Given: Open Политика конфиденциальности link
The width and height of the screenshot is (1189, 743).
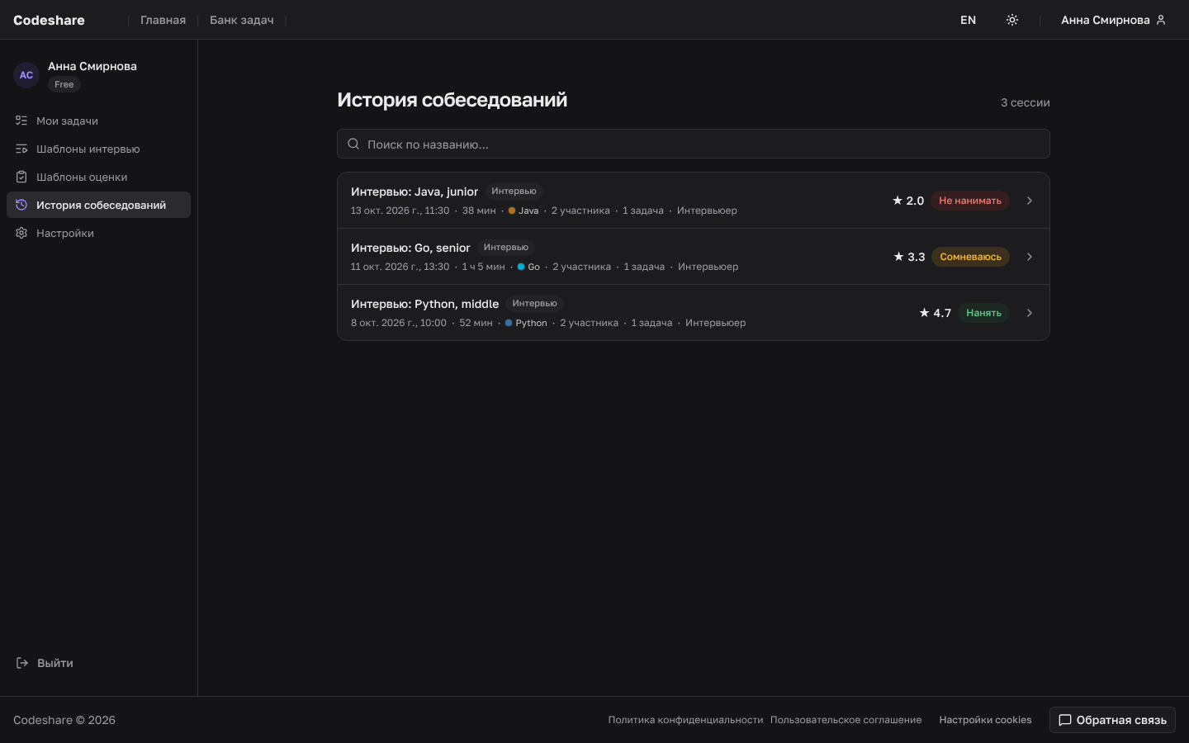Looking at the screenshot, I should pyautogui.click(x=685, y=720).
